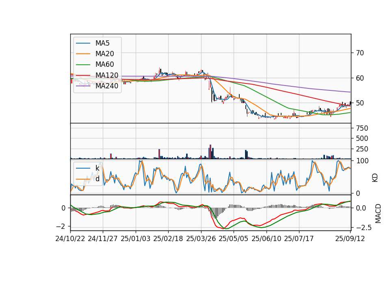The width and height of the screenshot is (390, 281).
Task: Click the 25/06/10 date label
Action: (266, 239)
